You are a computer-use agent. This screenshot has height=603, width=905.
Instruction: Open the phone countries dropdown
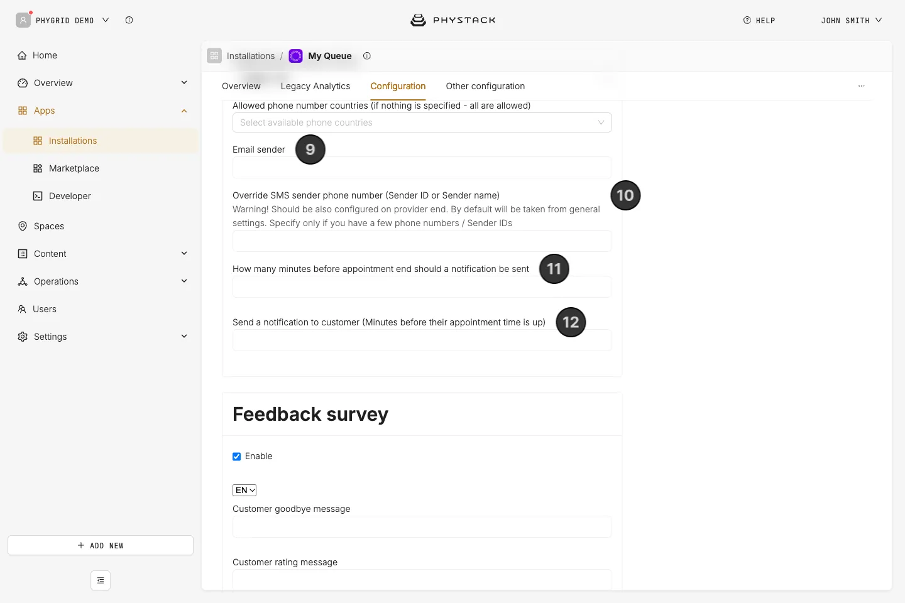pyautogui.click(x=422, y=122)
